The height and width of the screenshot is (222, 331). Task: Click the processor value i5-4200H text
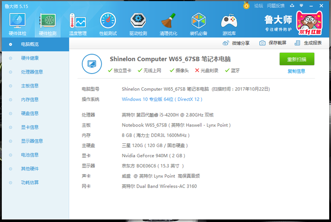(x=168, y=115)
